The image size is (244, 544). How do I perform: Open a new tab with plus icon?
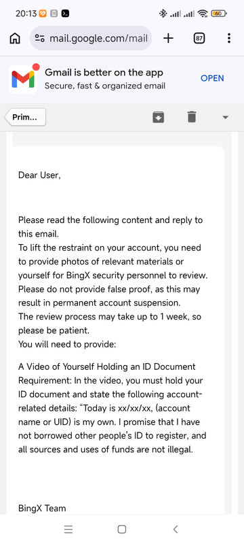tap(168, 38)
